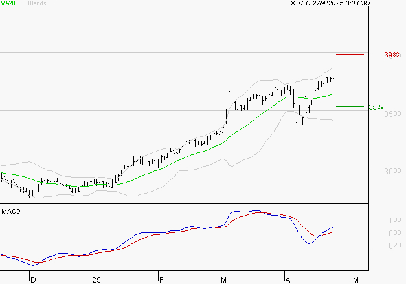
Task: Click the MA20 legend label
Action: [x=8, y=3]
